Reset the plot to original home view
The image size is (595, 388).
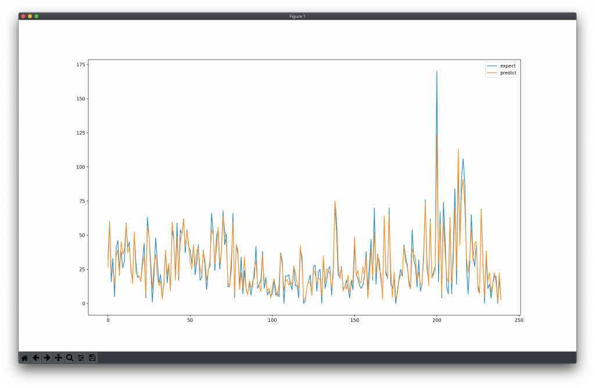[x=24, y=358]
